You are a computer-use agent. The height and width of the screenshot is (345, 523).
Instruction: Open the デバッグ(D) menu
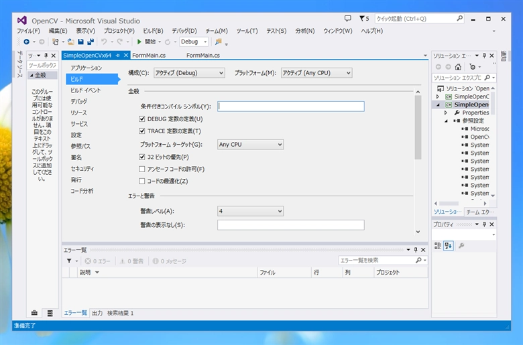(184, 31)
